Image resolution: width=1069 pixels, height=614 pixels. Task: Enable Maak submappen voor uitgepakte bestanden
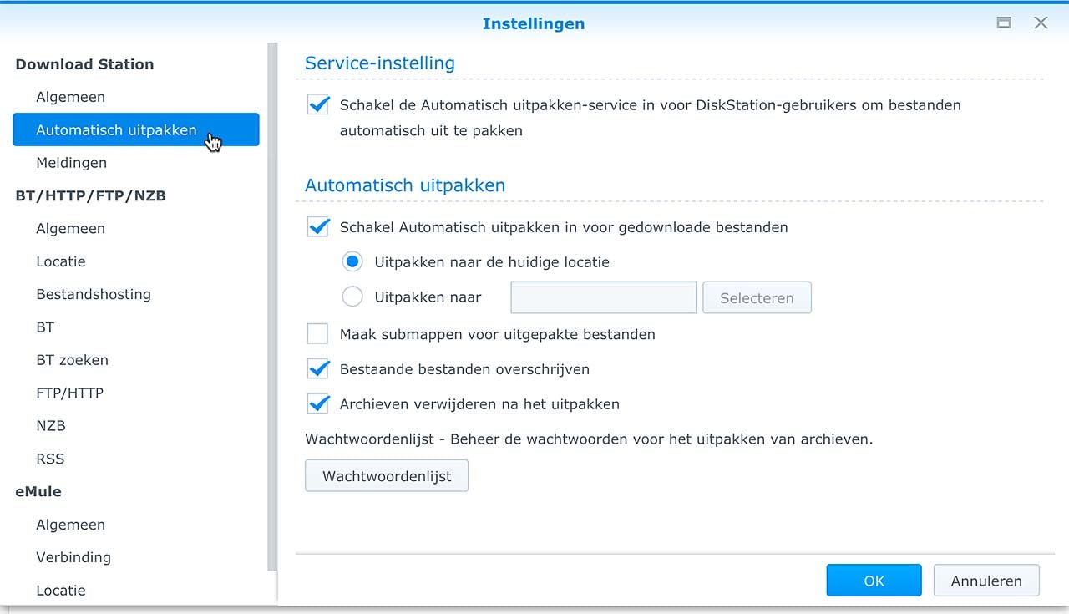point(317,332)
